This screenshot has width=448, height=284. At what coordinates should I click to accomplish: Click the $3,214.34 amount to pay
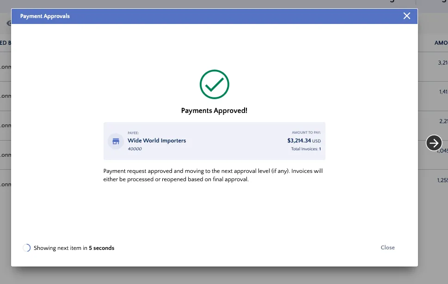point(304,141)
